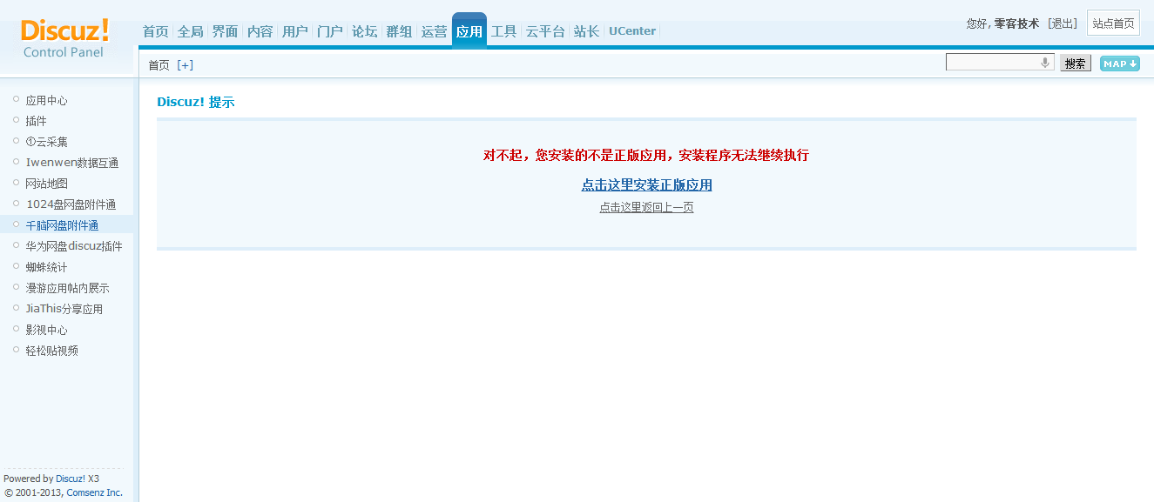Viewport: 1154px width, 502px height.
Task: Click the microphone icon in search box
Action: pos(1044,62)
